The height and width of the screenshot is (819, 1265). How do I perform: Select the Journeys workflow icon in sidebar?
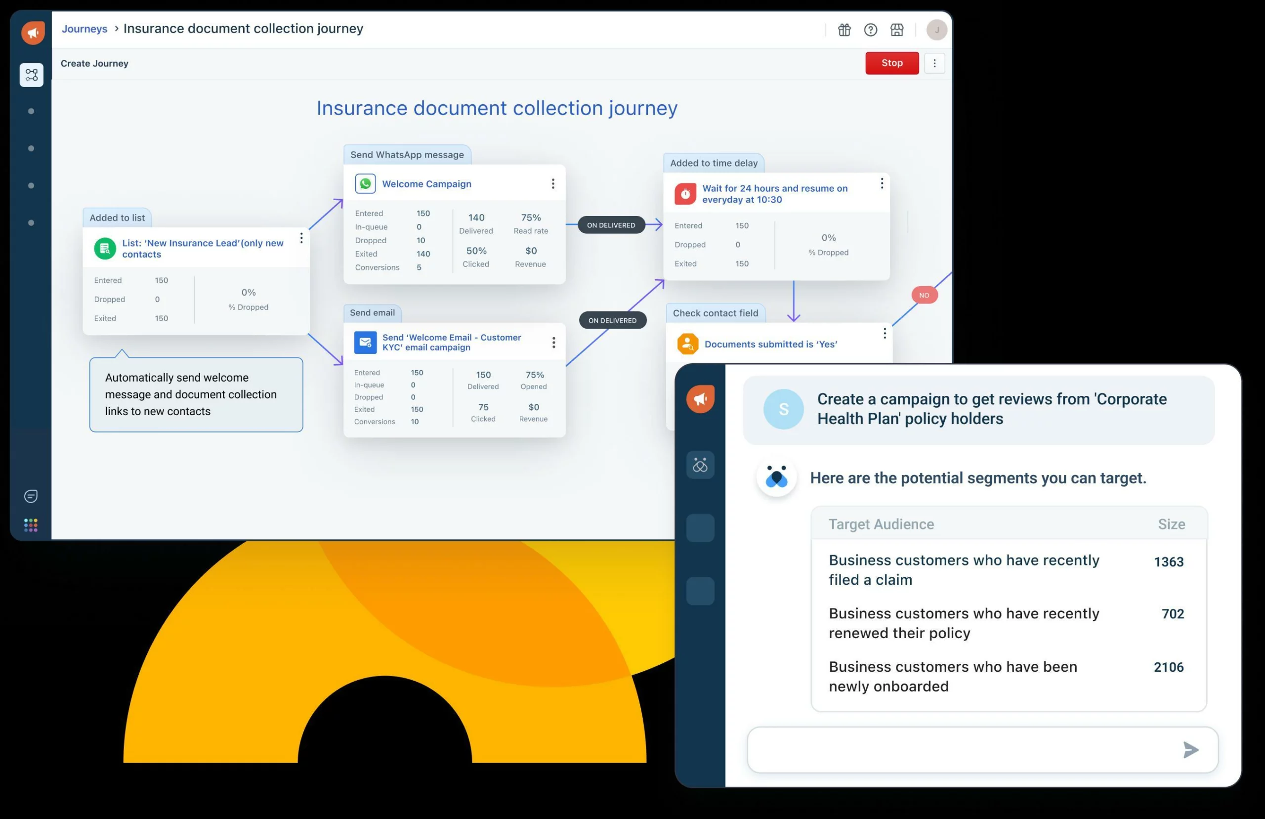(x=31, y=75)
